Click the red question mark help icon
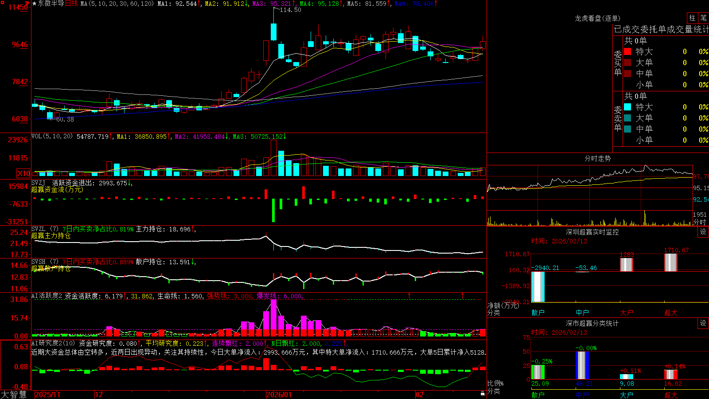The height and width of the screenshot is (399, 709). [27, 3]
